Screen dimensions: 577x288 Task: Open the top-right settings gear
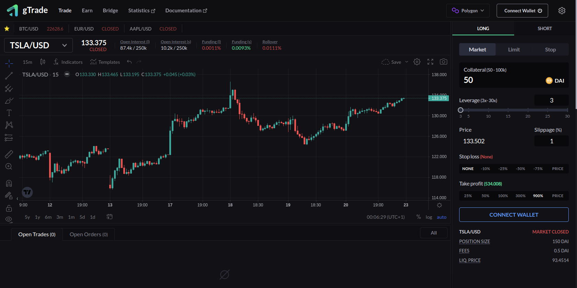[562, 11]
